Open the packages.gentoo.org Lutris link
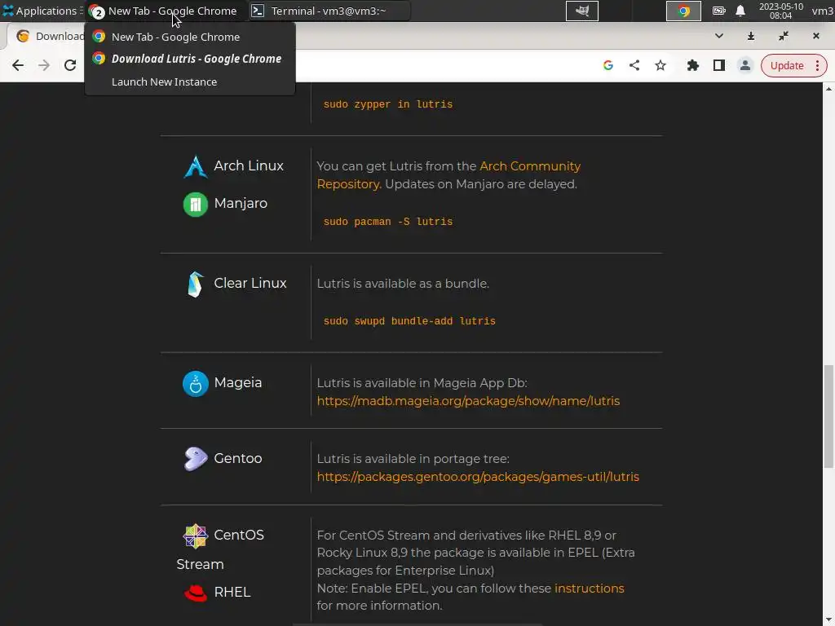This screenshot has height=626, width=835. tap(478, 476)
